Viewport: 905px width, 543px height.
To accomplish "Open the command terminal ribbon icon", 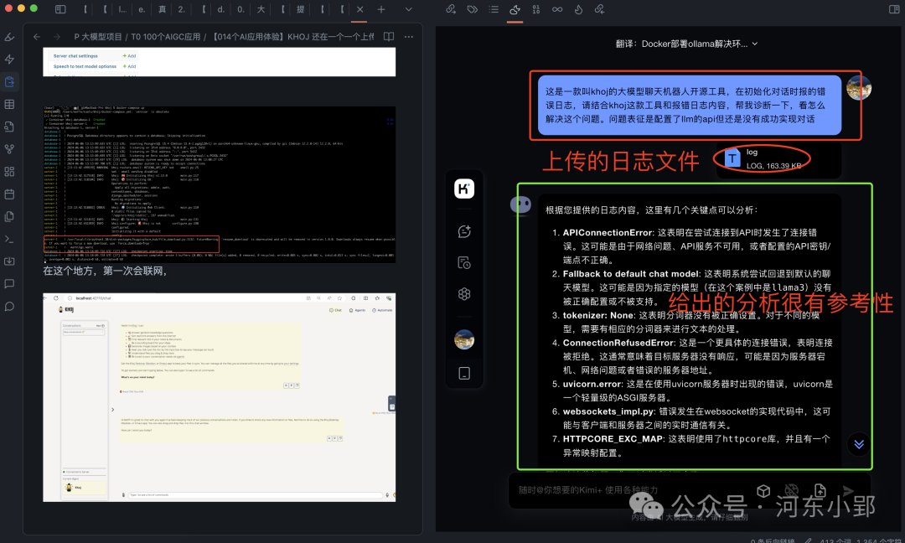I will pyautogui.click(x=9, y=239).
